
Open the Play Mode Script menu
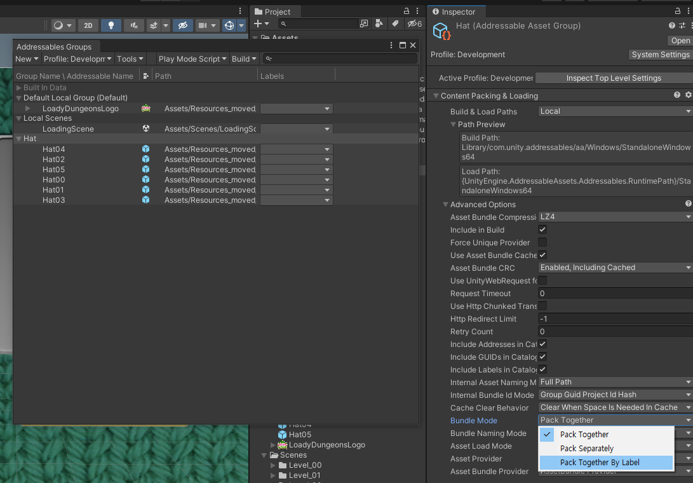point(192,59)
